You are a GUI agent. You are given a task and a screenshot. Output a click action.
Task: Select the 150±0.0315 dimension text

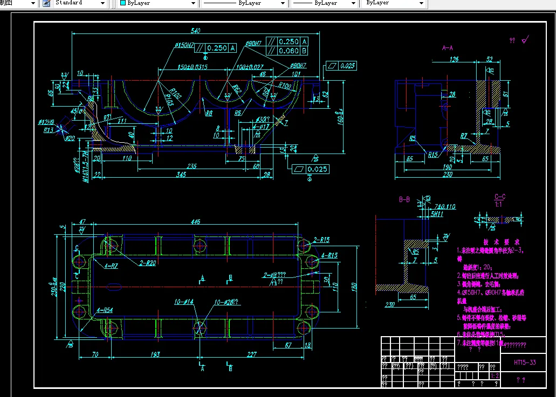coord(193,67)
